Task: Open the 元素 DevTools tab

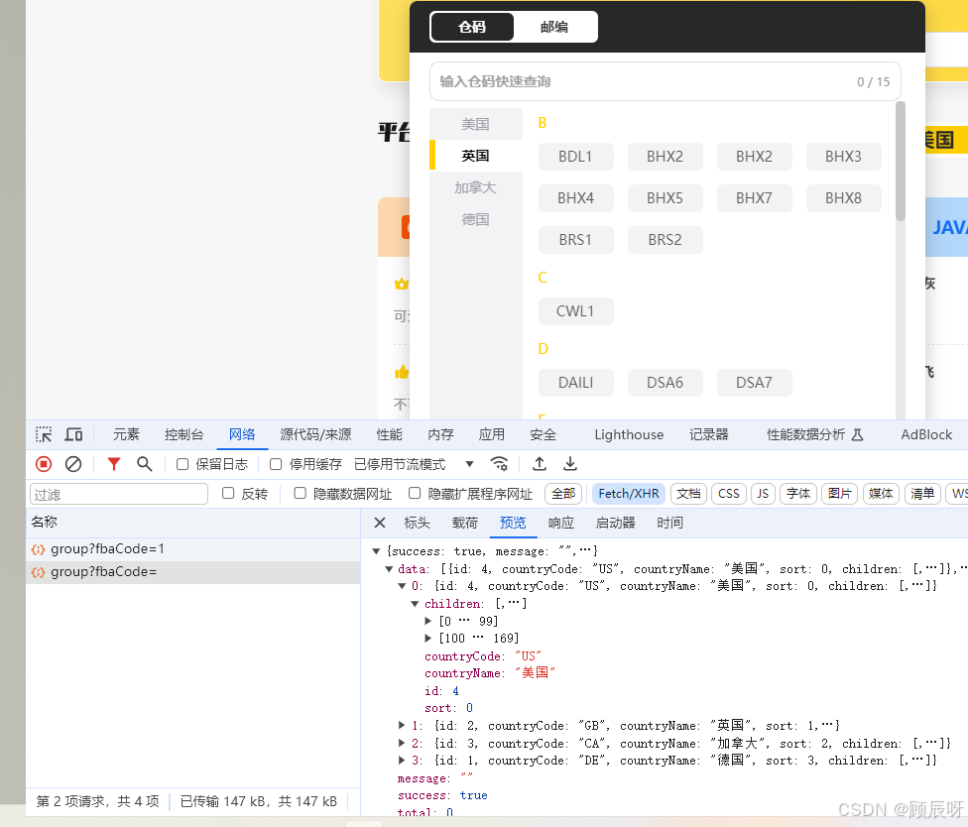Action: (126, 434)
